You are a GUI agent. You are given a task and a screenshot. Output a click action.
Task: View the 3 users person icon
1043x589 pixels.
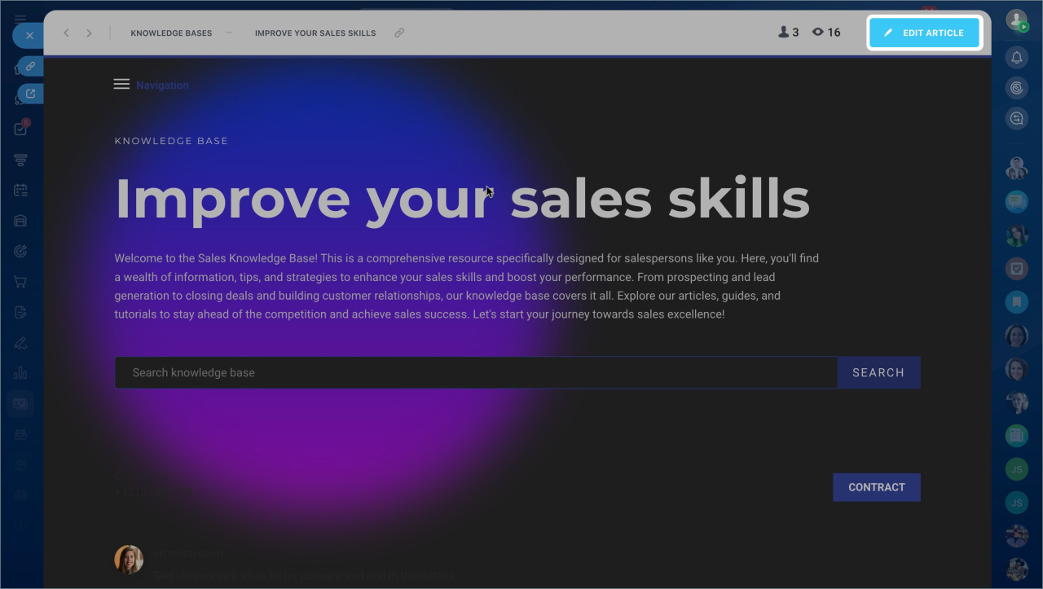[x=783, y=33]
